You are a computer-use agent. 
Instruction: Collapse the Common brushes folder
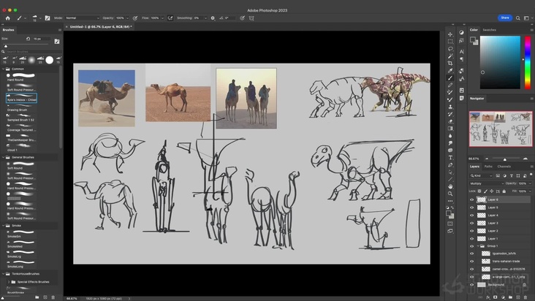click(4, 69)
